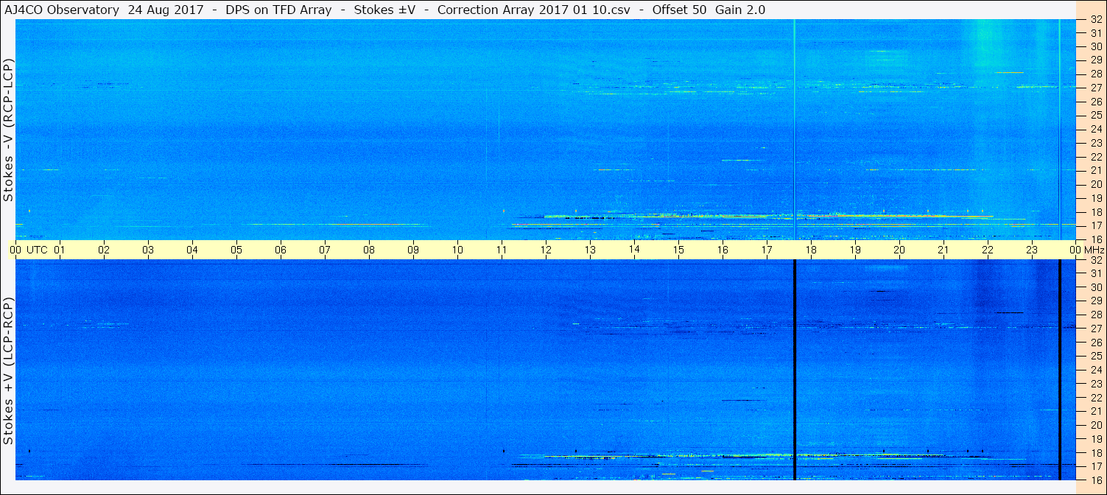The width and height of the screenshot is (1107, 495).
Task: Select hour 01 on the UTC time axis
Action: (x=60, y=250)
